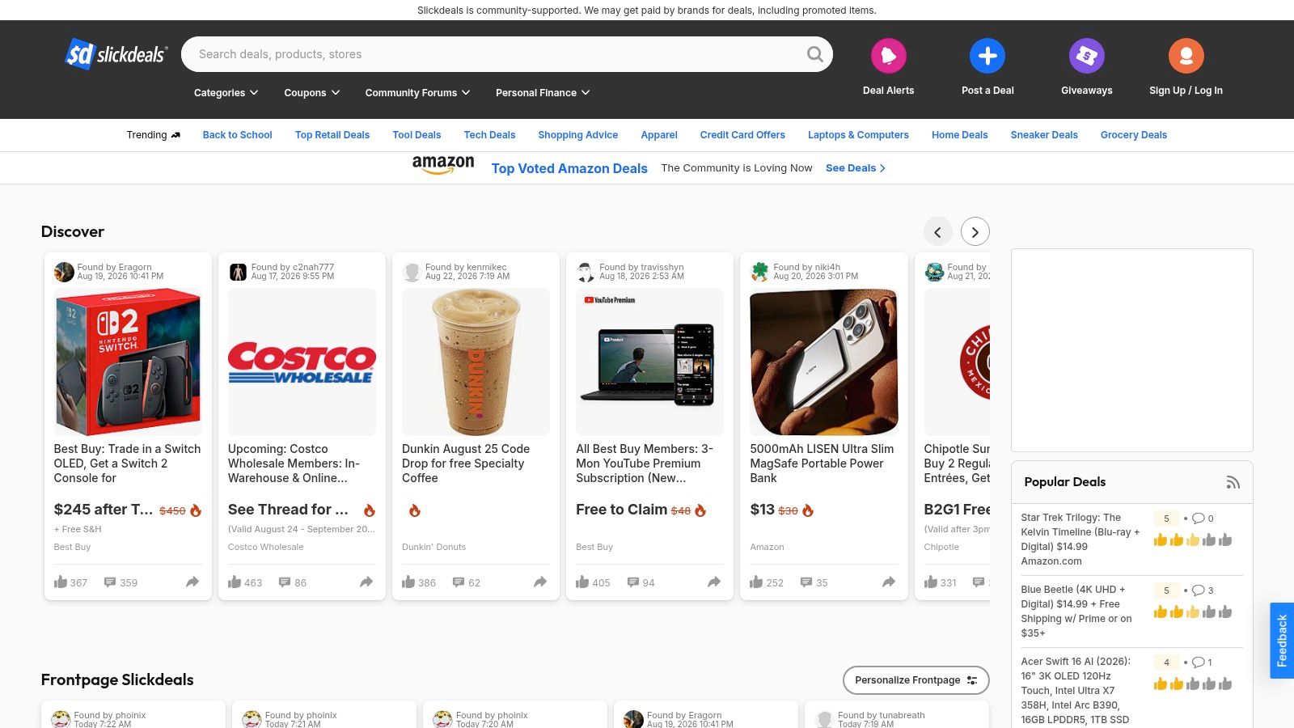Image resolution: width=1294 pixels, height=728 pixels.
Task: Click the Sign Up / Log In avatar icon
Action: click(1186, 56)
